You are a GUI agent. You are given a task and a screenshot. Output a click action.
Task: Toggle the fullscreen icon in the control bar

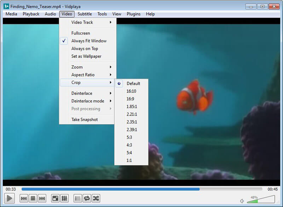55,199
